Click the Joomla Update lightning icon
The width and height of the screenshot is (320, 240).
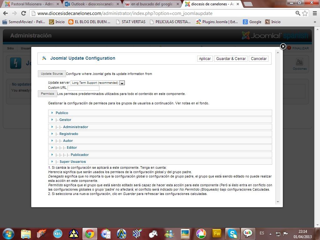[x=16, y=63]
